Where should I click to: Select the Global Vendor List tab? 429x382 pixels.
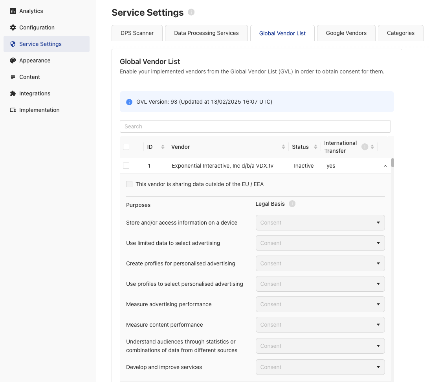[282, 33]
